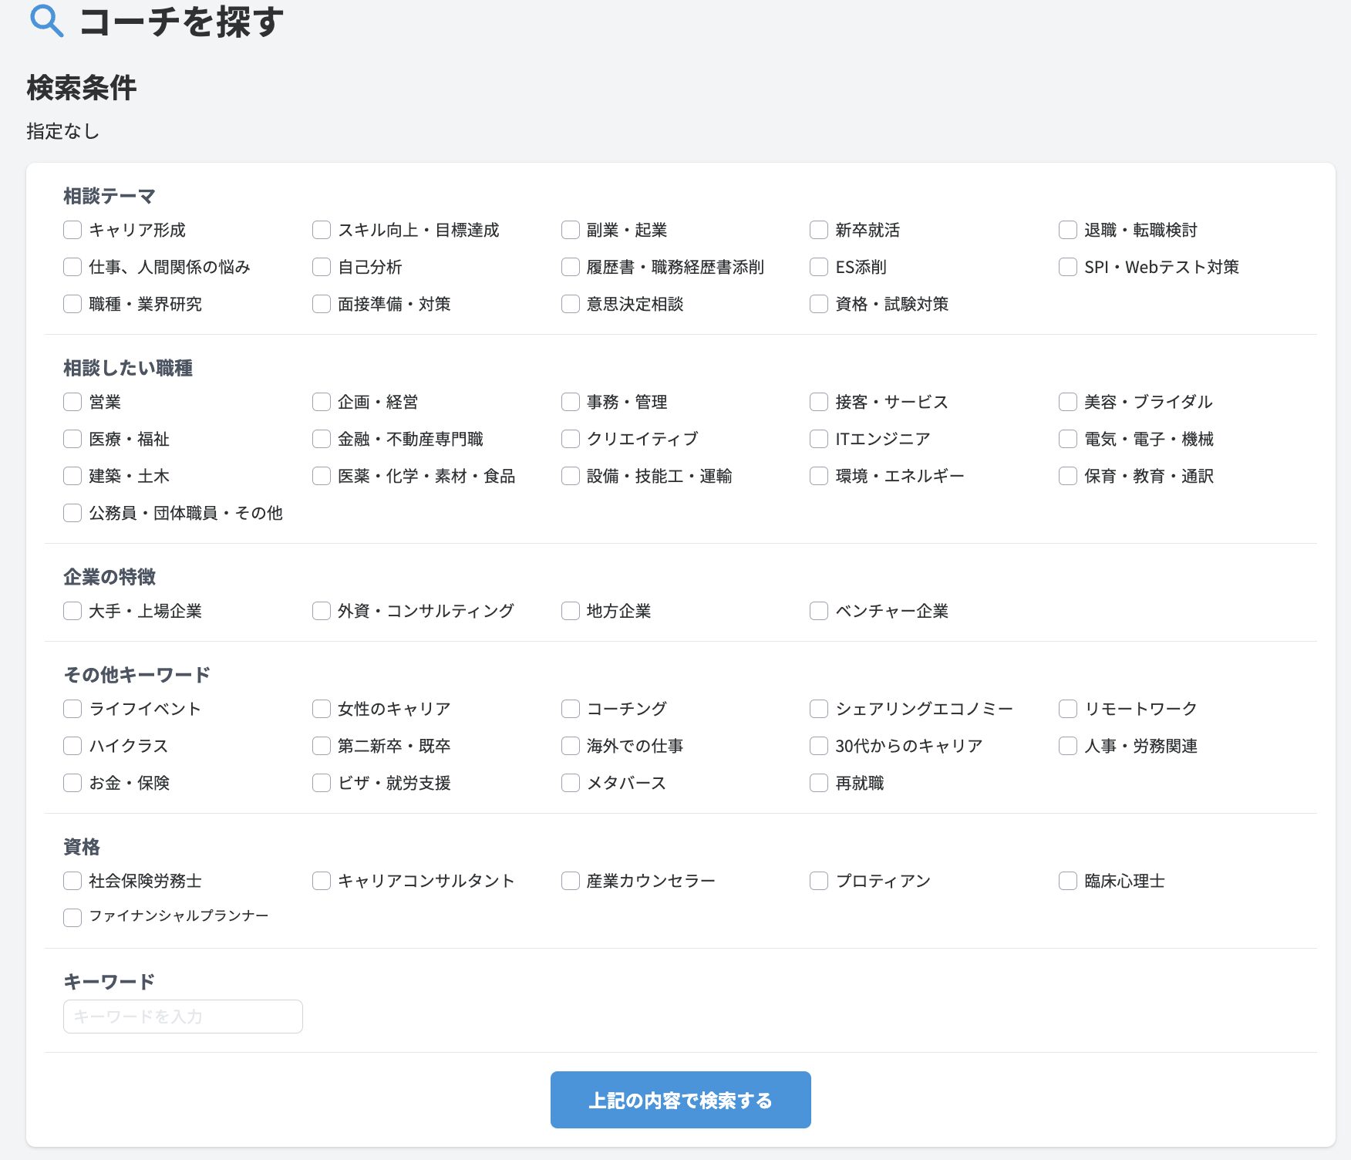
Task: Check シェアリングエコノミー checkbox
Action: (819, 709)
